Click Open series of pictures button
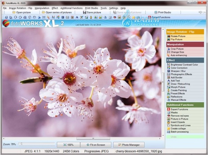 click(x=57, y=12)
